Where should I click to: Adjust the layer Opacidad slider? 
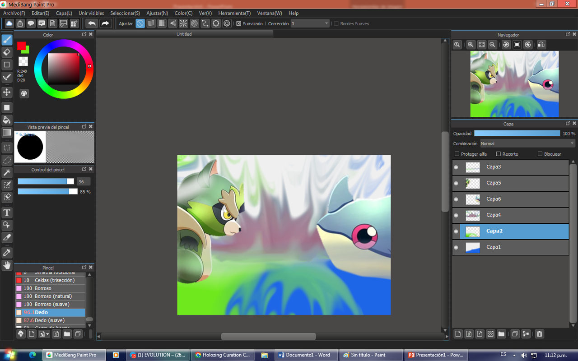point(517,134)
